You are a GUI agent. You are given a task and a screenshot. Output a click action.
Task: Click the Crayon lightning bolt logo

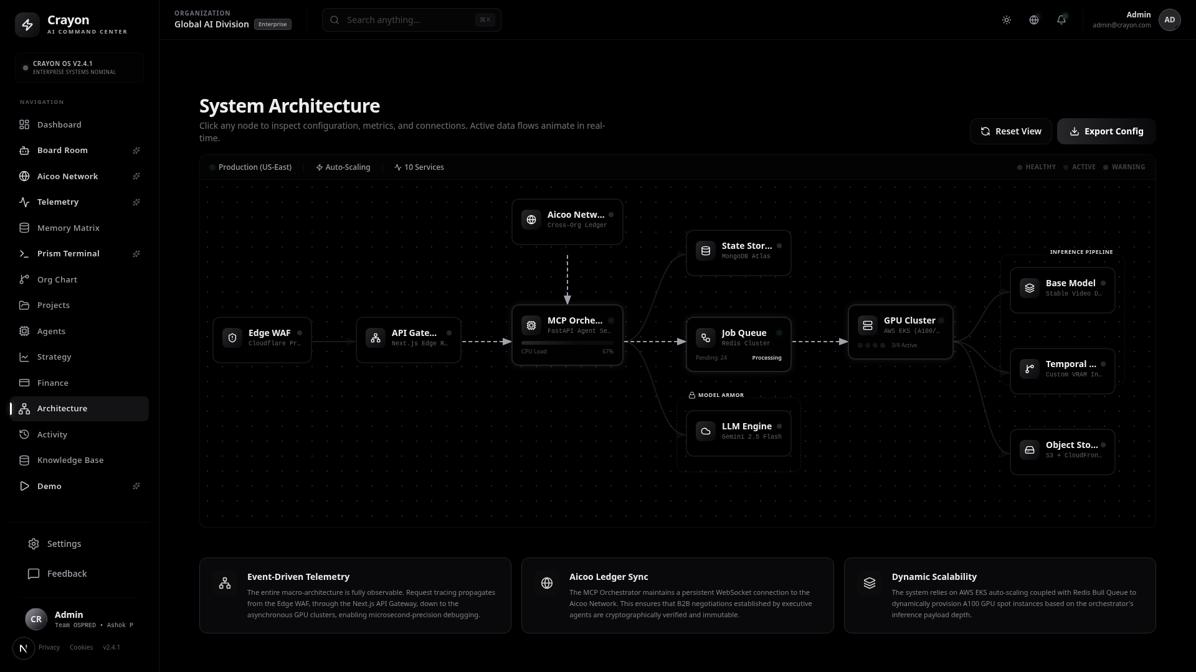coord(27,25)
